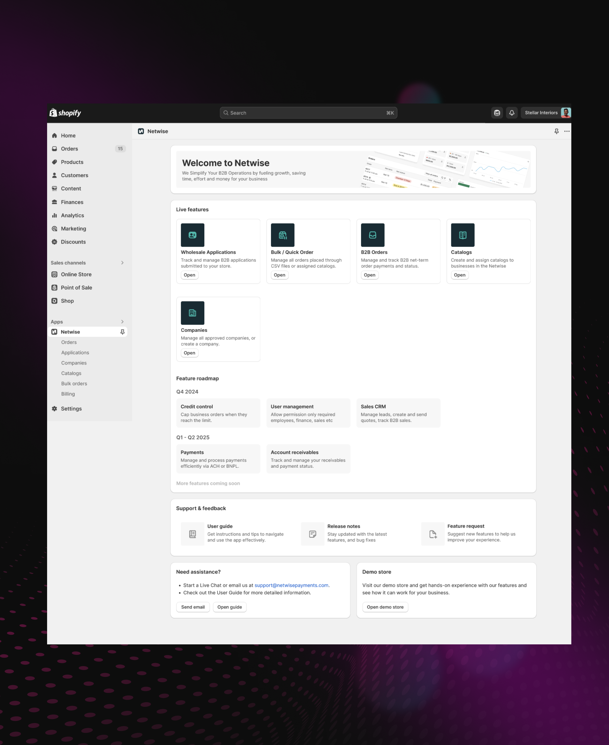Click the Feature request document icon
This screenshot has width=609, height=745.
tap(433, 534)
